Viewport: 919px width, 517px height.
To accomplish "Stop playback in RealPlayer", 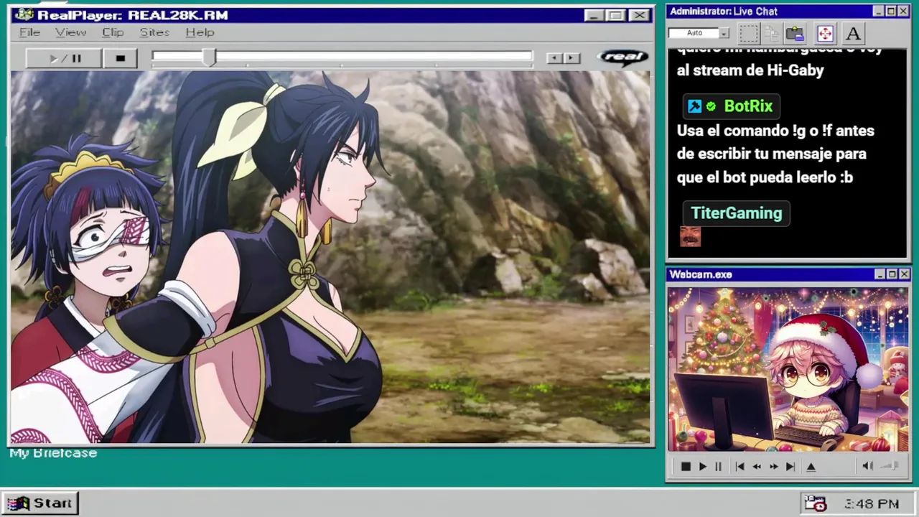I will coord(121,59).
